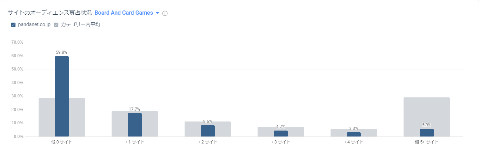479x155 pixels.
Task: Click the dropdown arrow next to category name
Action: pos(158,13)
